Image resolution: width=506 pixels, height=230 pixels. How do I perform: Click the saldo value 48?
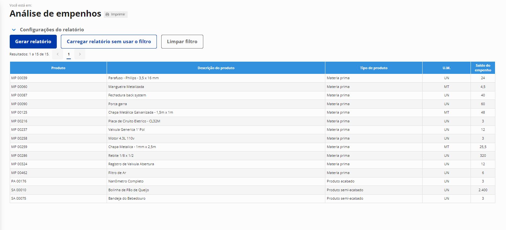483,112
